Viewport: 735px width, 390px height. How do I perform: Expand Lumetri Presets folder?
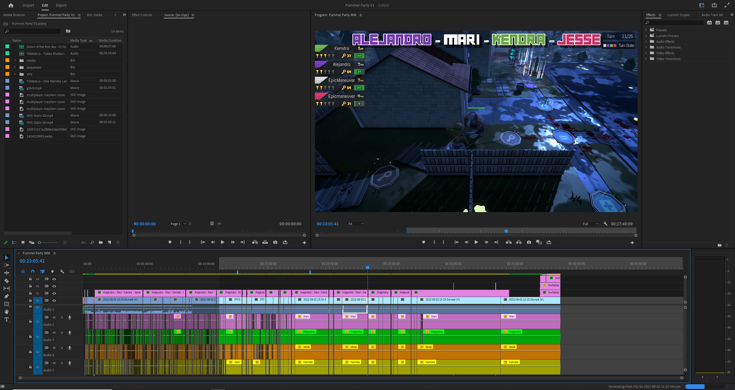point(646,36)
